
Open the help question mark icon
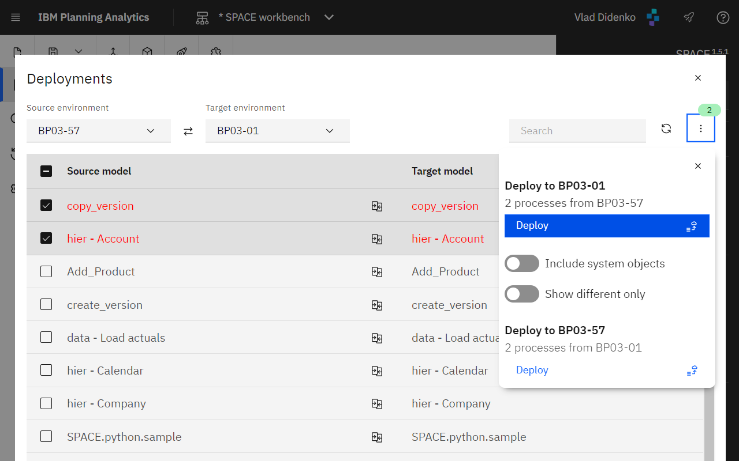coord(723,17)
